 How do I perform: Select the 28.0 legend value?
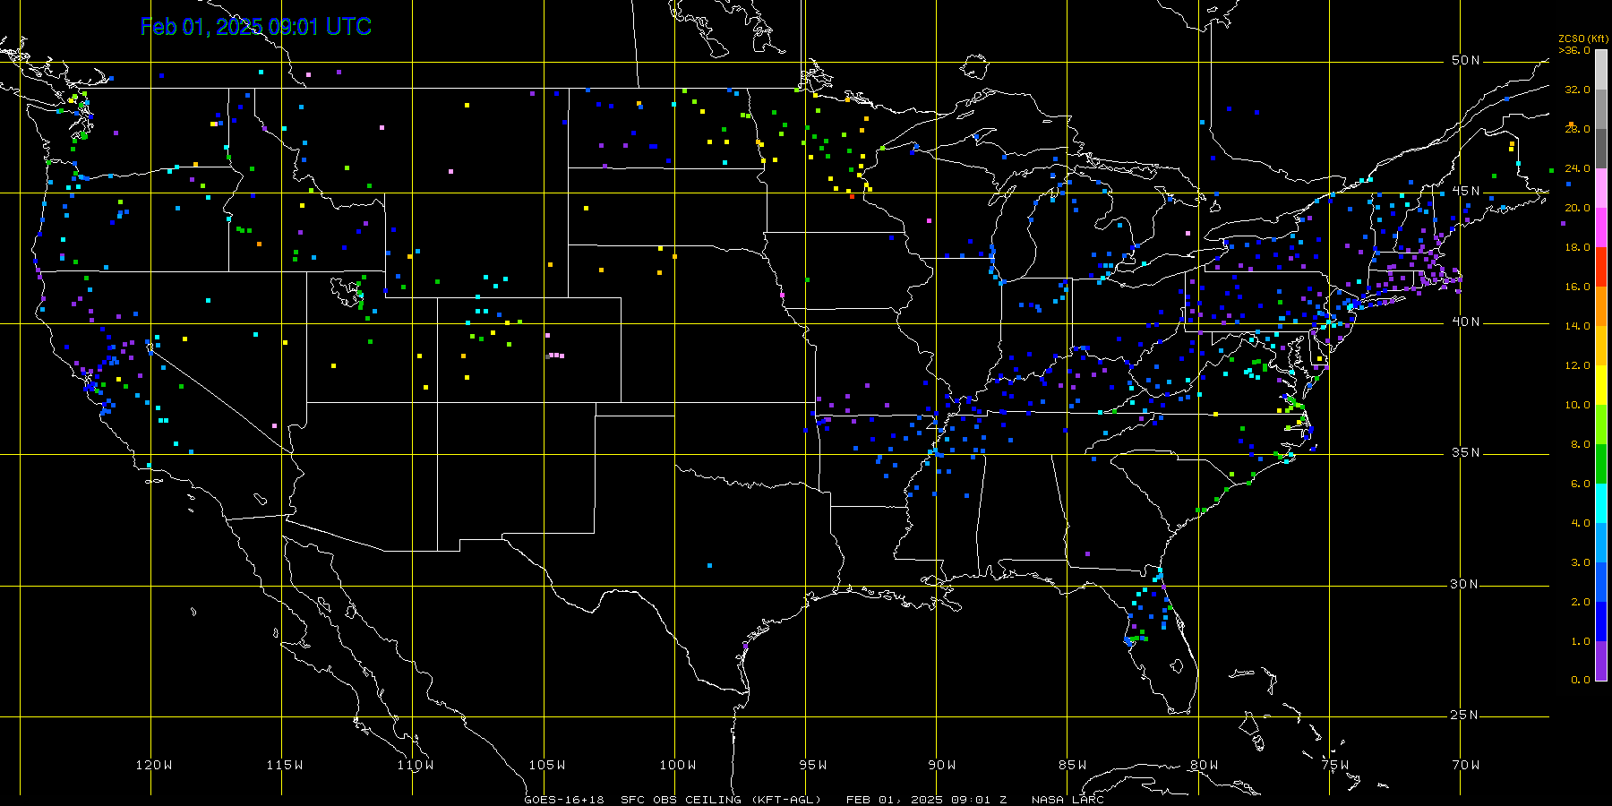point(1577,129)
